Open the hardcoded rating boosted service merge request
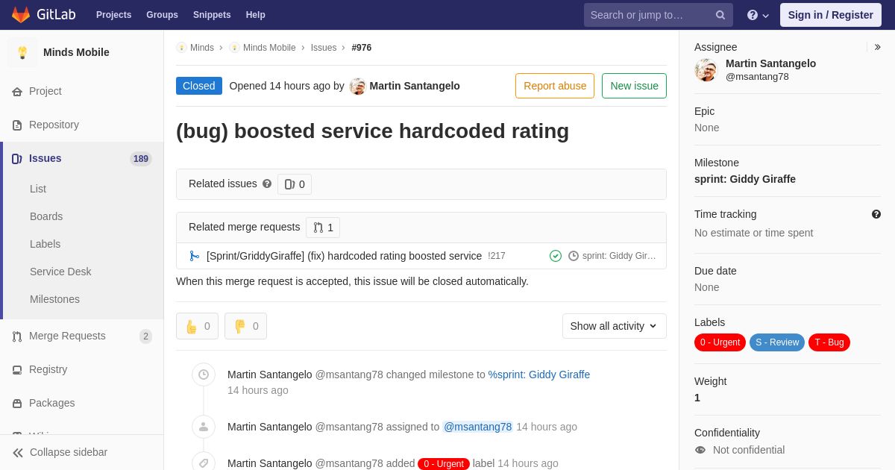This screenshot has width=895, height=470. 344,256
